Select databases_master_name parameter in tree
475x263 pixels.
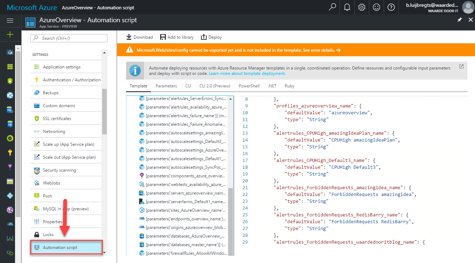tap(183, 244)
